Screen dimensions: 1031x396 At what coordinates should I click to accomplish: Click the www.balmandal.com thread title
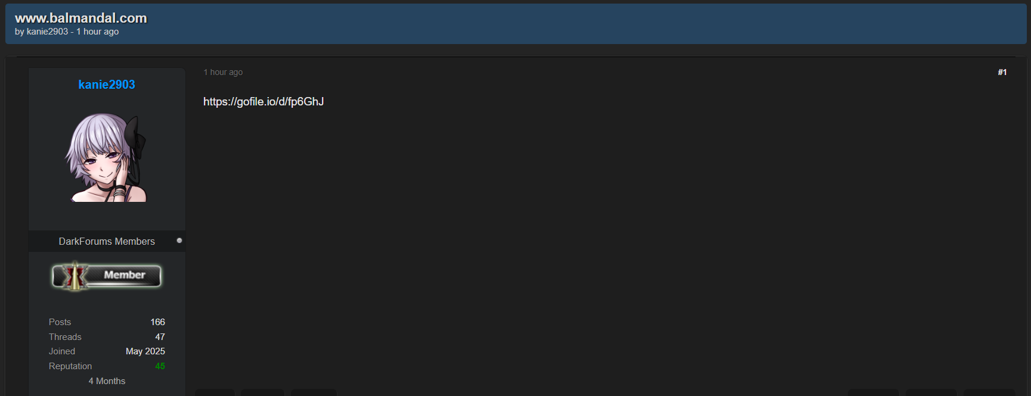[x=81, y=18]
